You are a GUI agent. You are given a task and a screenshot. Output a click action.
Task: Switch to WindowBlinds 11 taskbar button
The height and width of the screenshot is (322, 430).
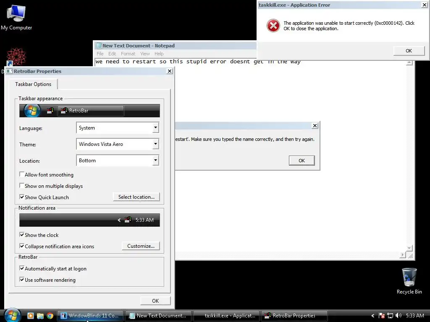[90, 316]
